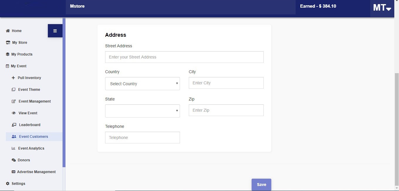The width and height of the screenshot is (399, 191).
Task: Open the MT user profile dropdown
Action: pos(382,8)
